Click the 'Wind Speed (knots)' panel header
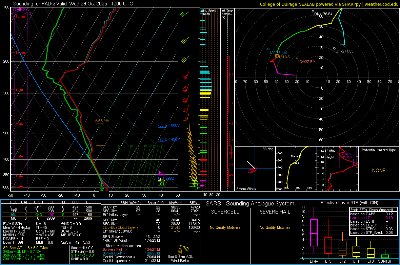 208,12
